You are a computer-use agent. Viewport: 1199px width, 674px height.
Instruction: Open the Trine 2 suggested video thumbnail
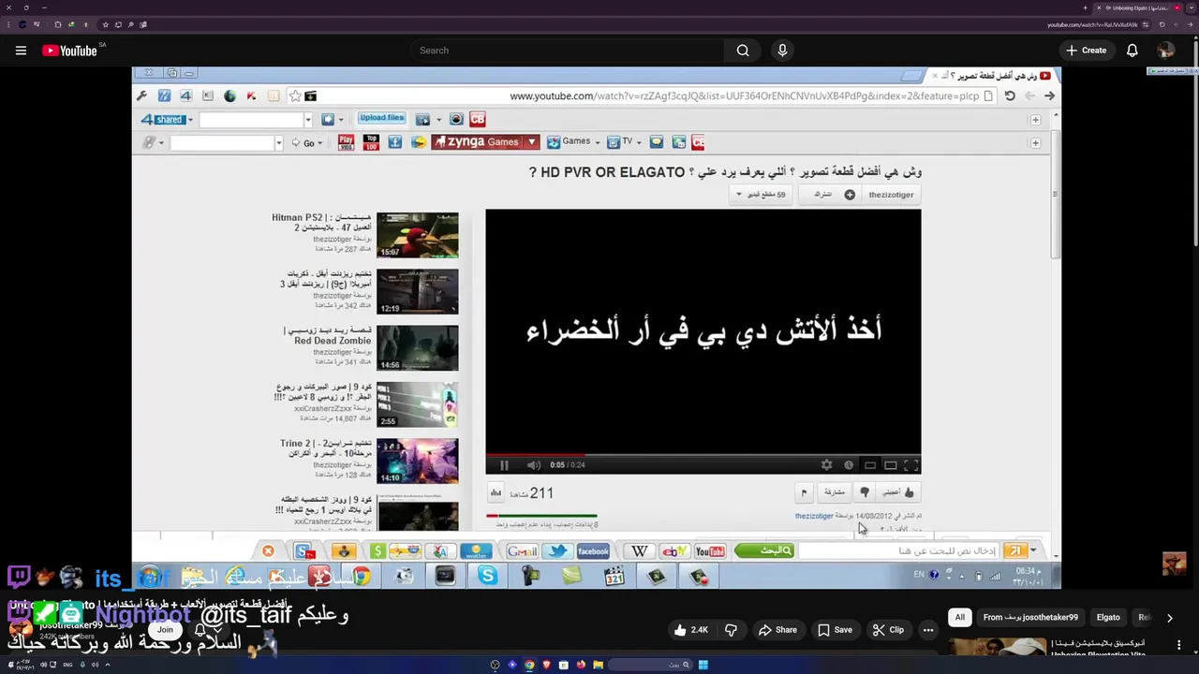click(418, 461)
